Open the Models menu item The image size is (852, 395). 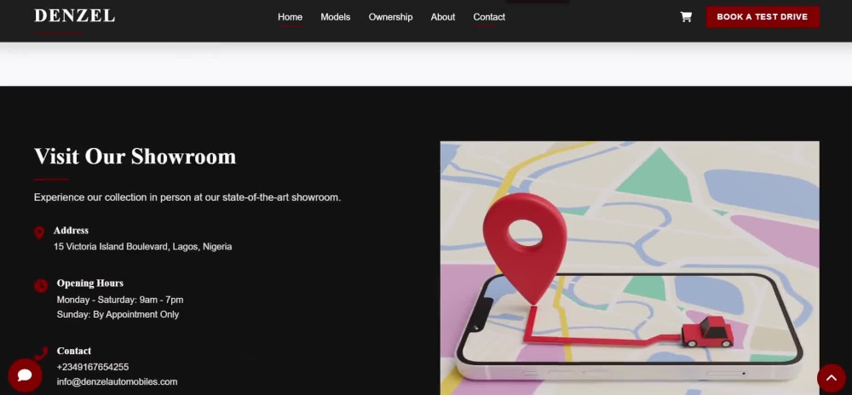click(335, 17)
